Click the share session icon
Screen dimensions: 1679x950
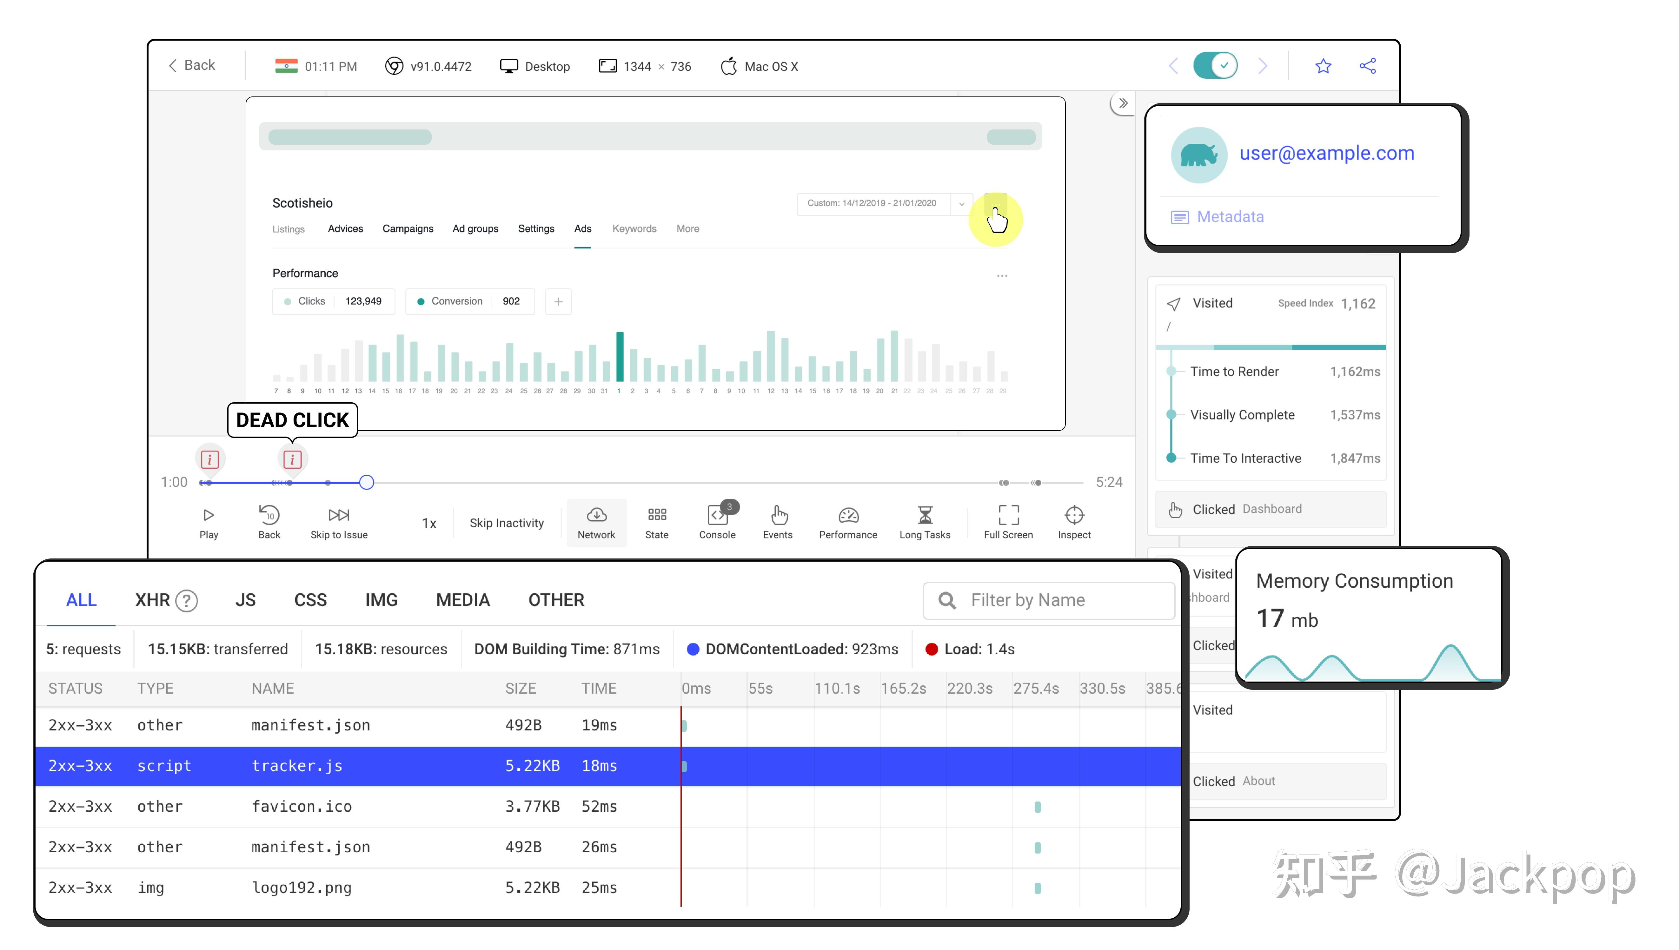pyautogui.click(x=1367, y=66)
